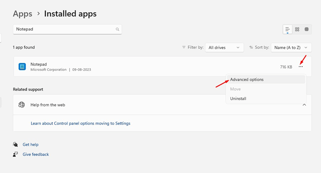Screen dimensions: 321x173
Task: Open the Get help link
Action: click(31, 145)
